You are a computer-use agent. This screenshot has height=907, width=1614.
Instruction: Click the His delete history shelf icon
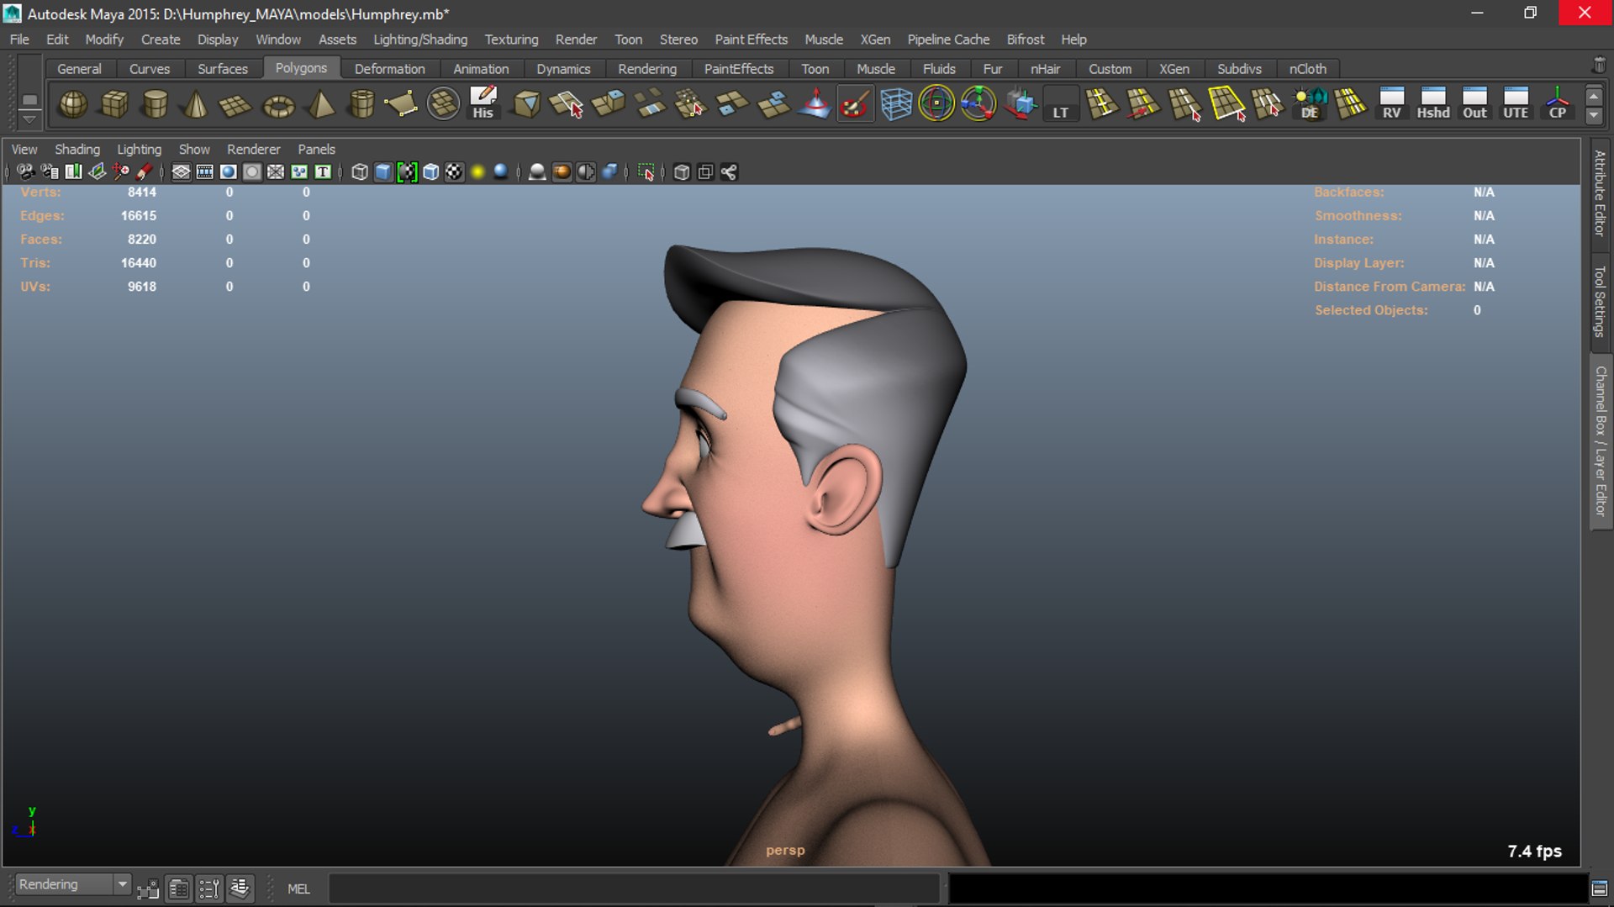pos(483,104)
